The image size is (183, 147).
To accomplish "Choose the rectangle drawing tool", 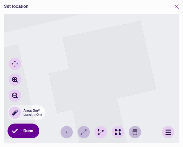I will pos(118,132).
